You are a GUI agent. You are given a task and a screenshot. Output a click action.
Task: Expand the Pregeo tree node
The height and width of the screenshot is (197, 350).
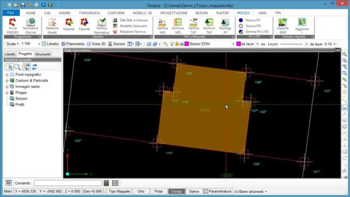7,93
